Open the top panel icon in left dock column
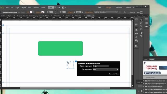The image size is (167, 94). 136,19
